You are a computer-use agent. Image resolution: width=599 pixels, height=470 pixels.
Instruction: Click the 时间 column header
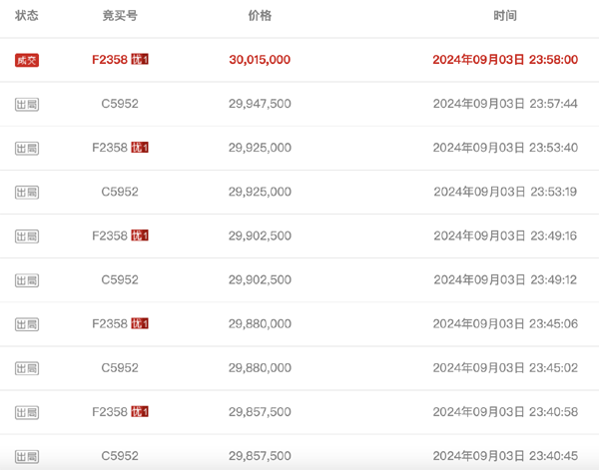coord(505,16)
